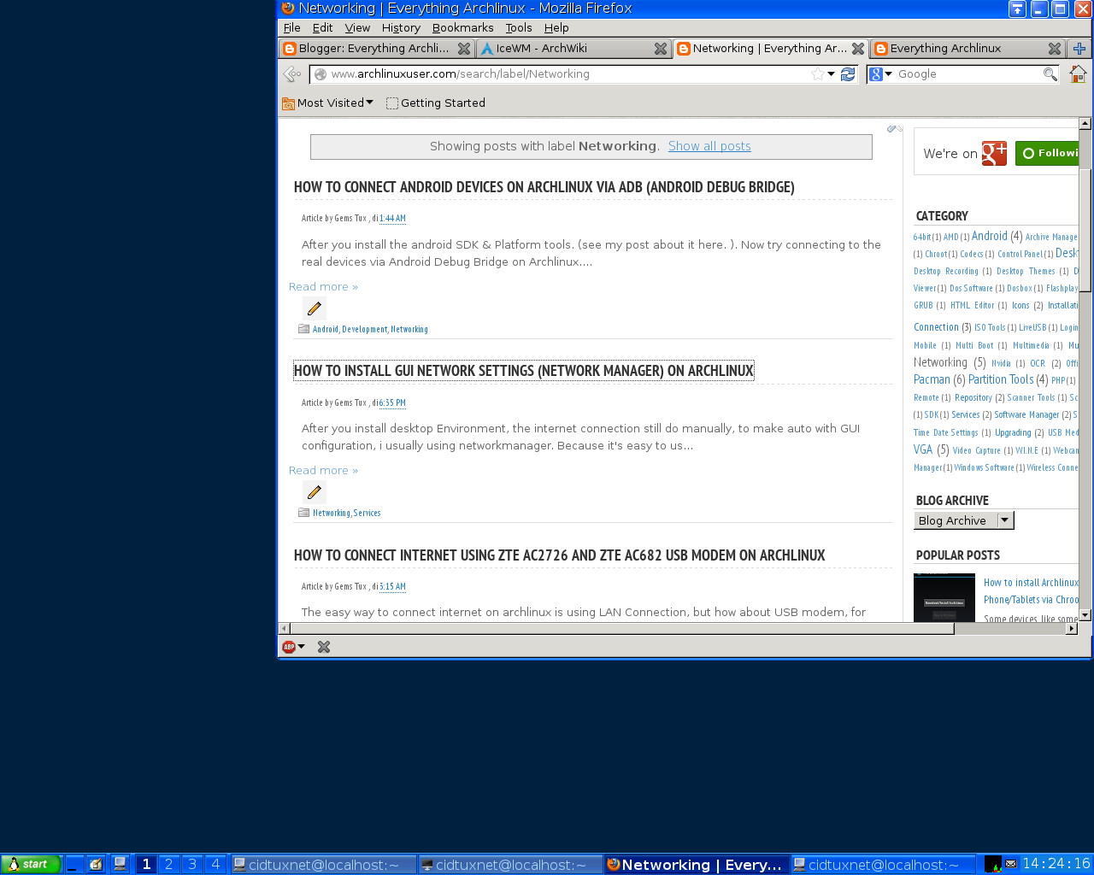Close the last Everything Archlinux tab
The width and height of the screenshot is (1094, 875).
[x=1055, y=49]
